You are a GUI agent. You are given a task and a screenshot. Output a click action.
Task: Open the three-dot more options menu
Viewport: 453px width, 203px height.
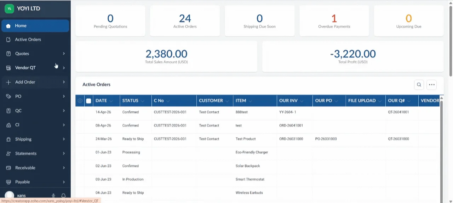tap(431, 85)
